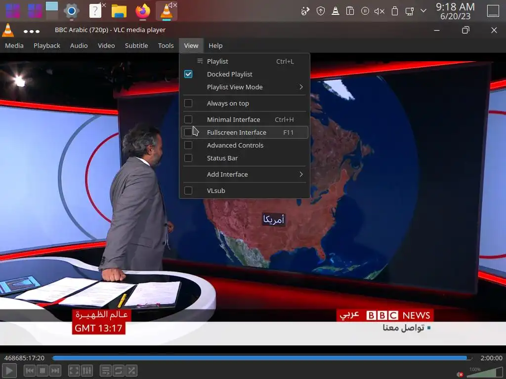Enable Always on top checkbox
Screen dimensions: 506x379
pyautogui.click(x=188, y=103)
